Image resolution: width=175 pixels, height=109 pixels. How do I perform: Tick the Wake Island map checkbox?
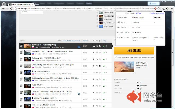pos(97,13)
